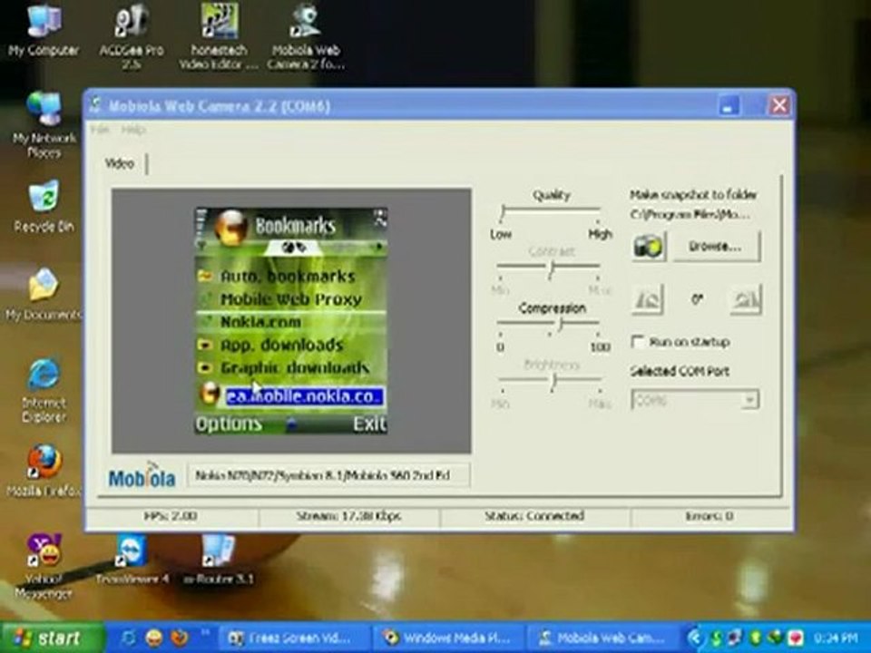Image resolution: width=871 pixels, height=653 pixels.
Task: Click first quick launch icon beside start
Action: 128,638
